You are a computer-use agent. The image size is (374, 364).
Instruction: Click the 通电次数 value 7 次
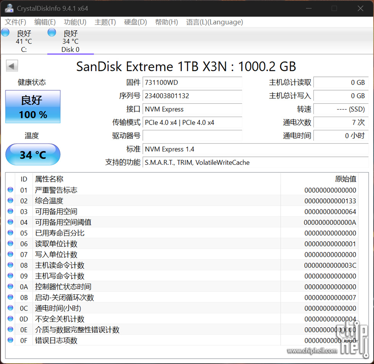point(341,123)
